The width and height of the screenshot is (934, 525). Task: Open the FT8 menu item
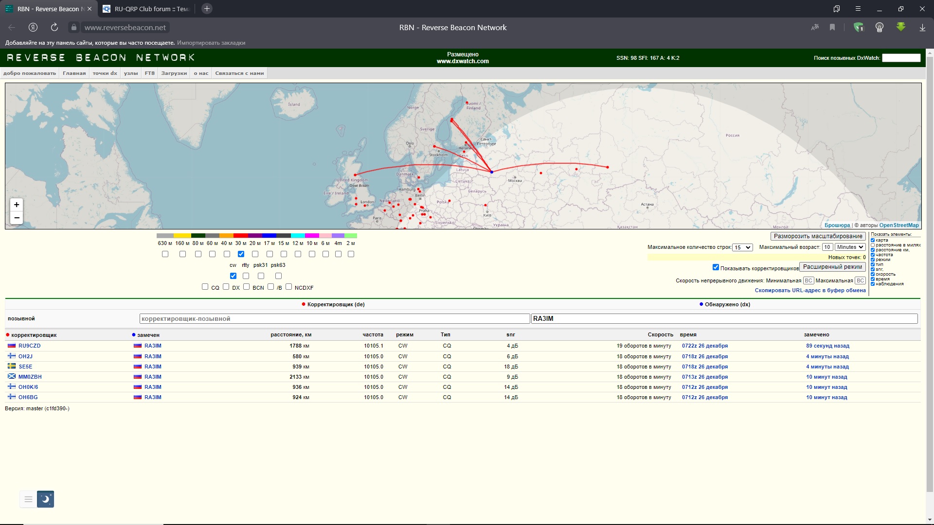(x=149, y=73)
